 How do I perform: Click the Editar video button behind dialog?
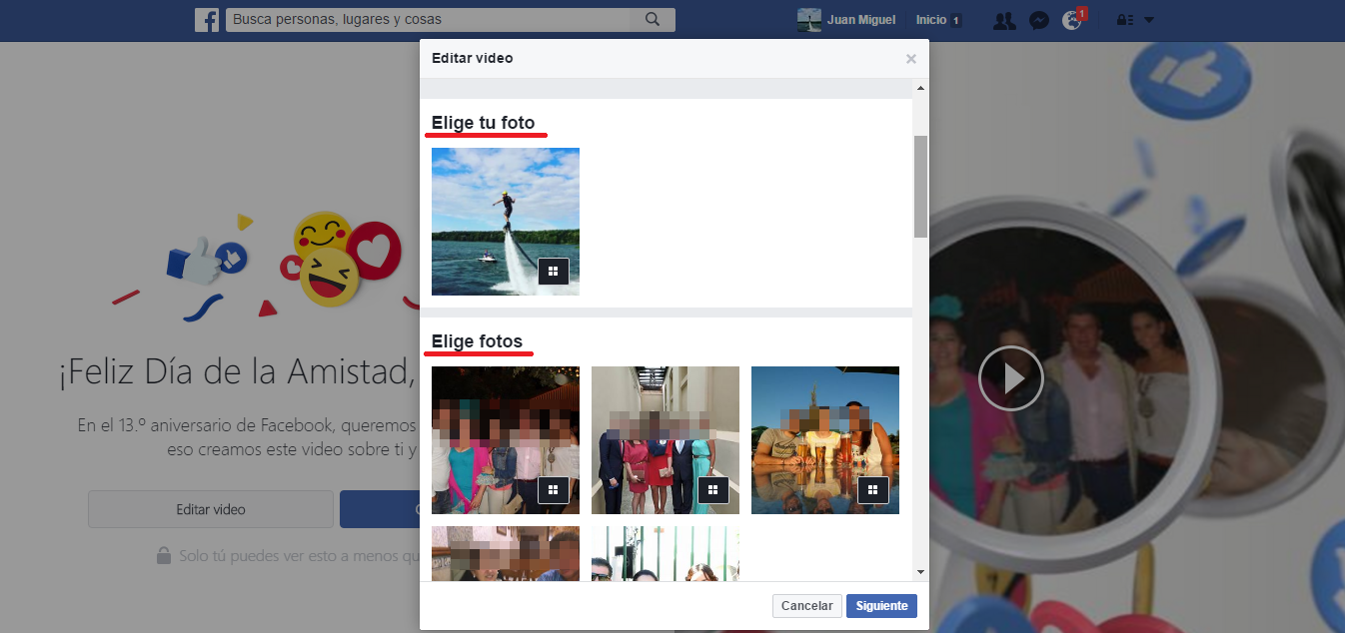pos(211,509)
